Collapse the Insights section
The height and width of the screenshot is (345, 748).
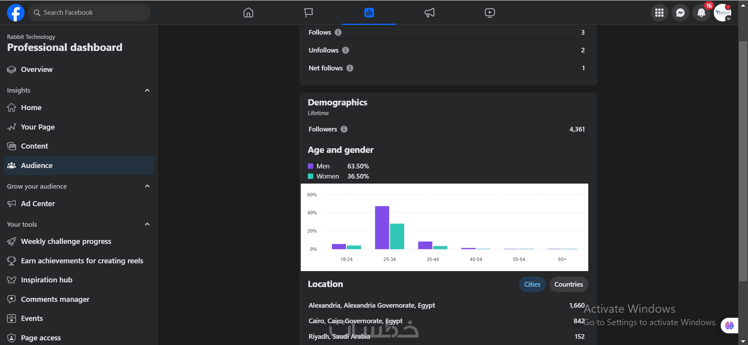coord(147,90)
